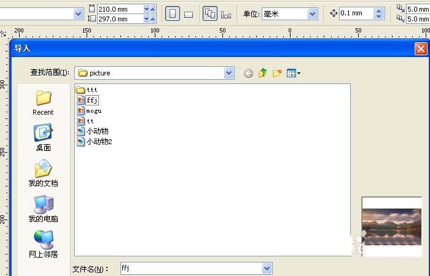Click the mogu file icon
Image resolution: width=430 pixels, height=276 pixels.
(x=80, y=110)
